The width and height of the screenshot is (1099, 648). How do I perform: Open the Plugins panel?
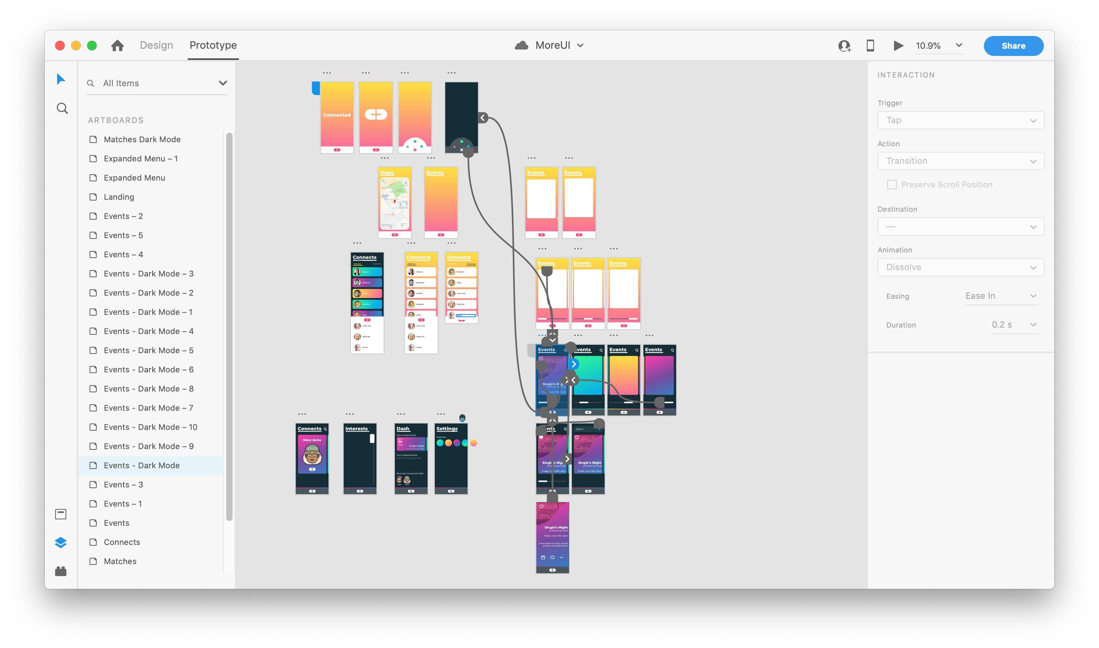[61, 570]
